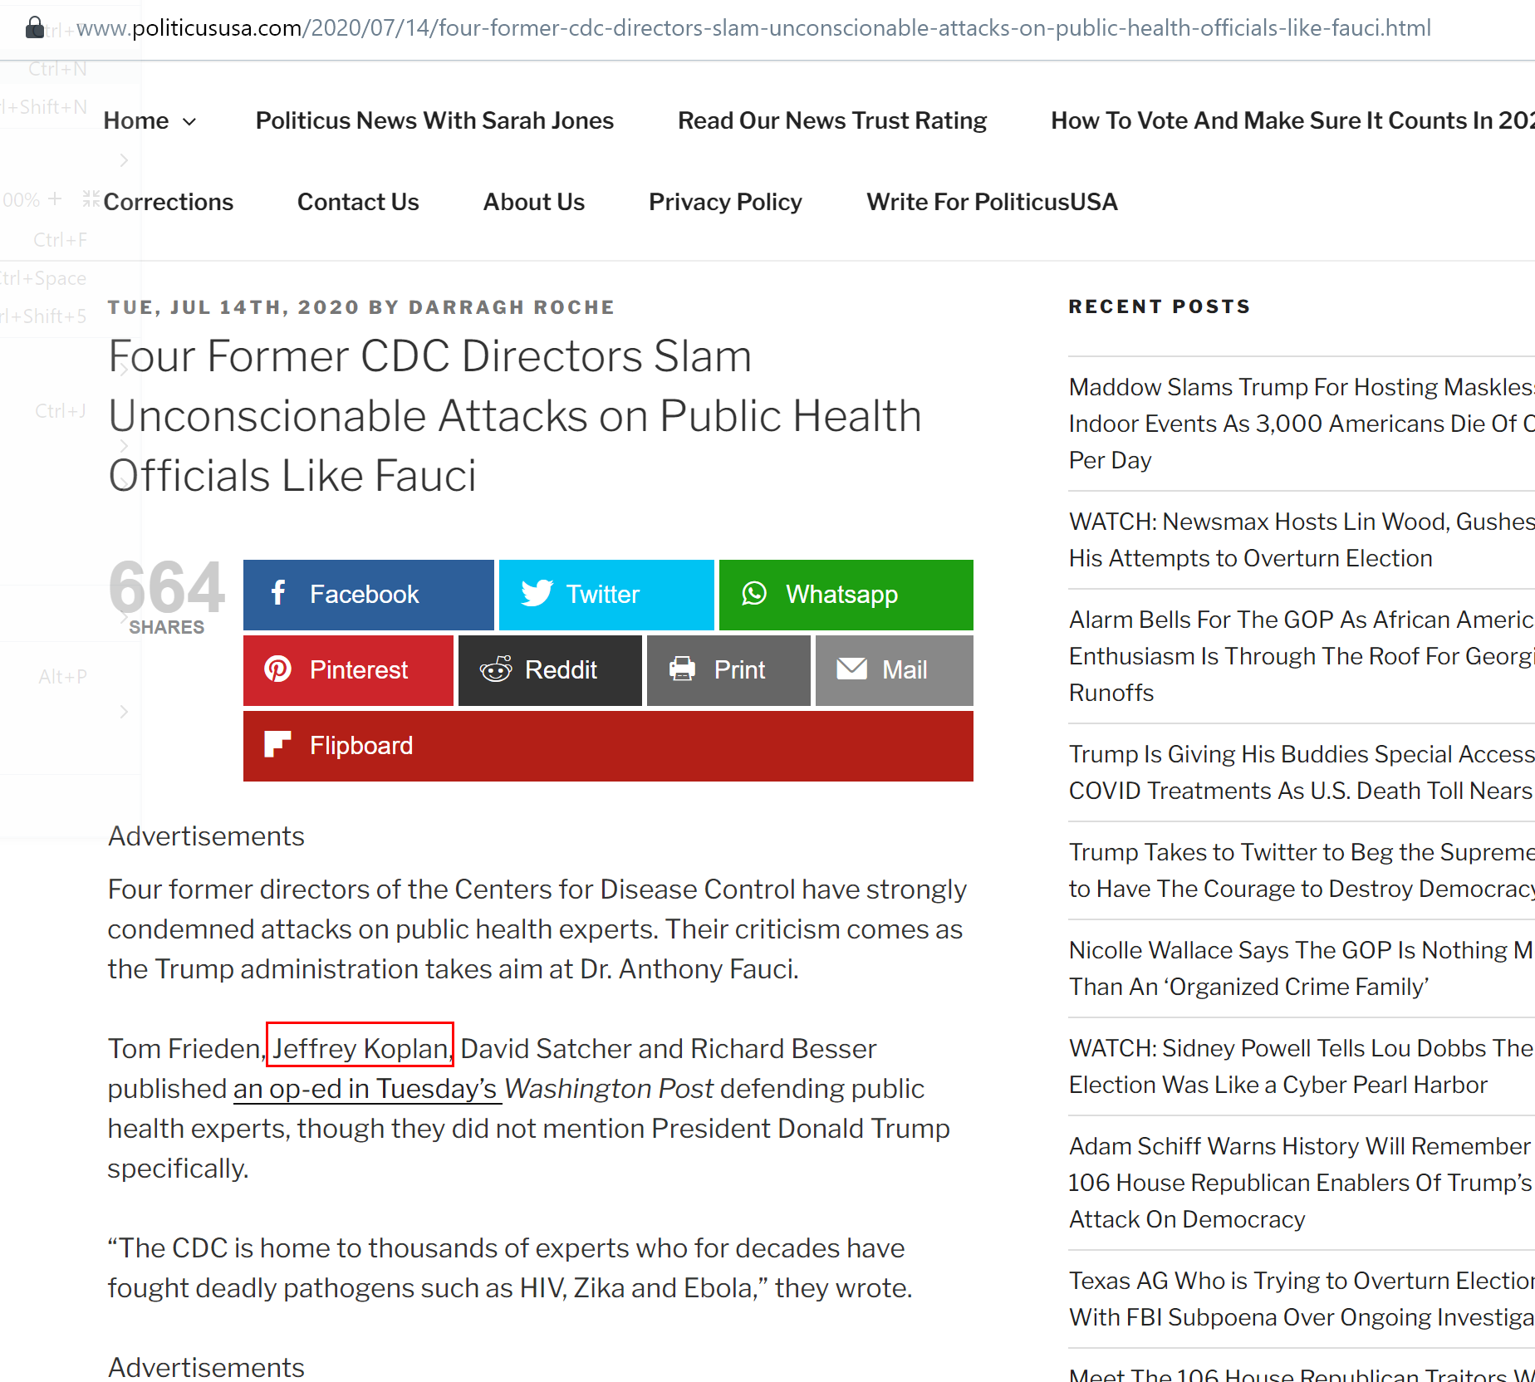1535x1382 pixels.
Task: Share article via Facebook button
Action: point(368,595)
